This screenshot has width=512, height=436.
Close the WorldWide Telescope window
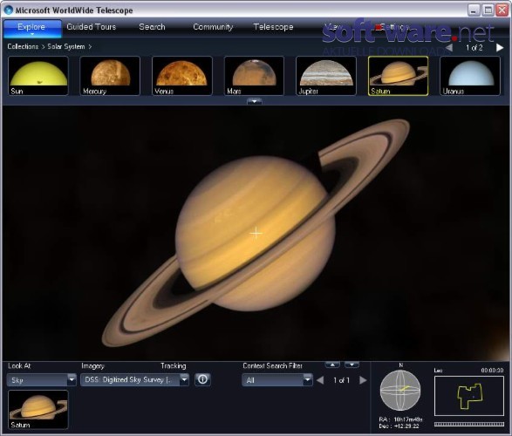[x=502, y=10]
